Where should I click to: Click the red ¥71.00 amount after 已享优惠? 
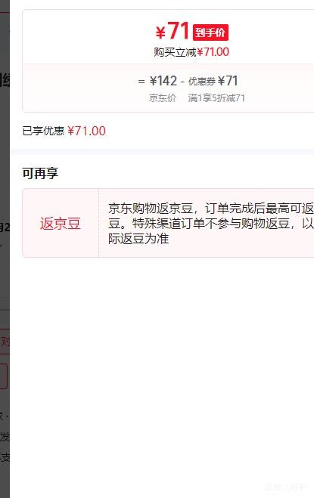pos(86,131)
